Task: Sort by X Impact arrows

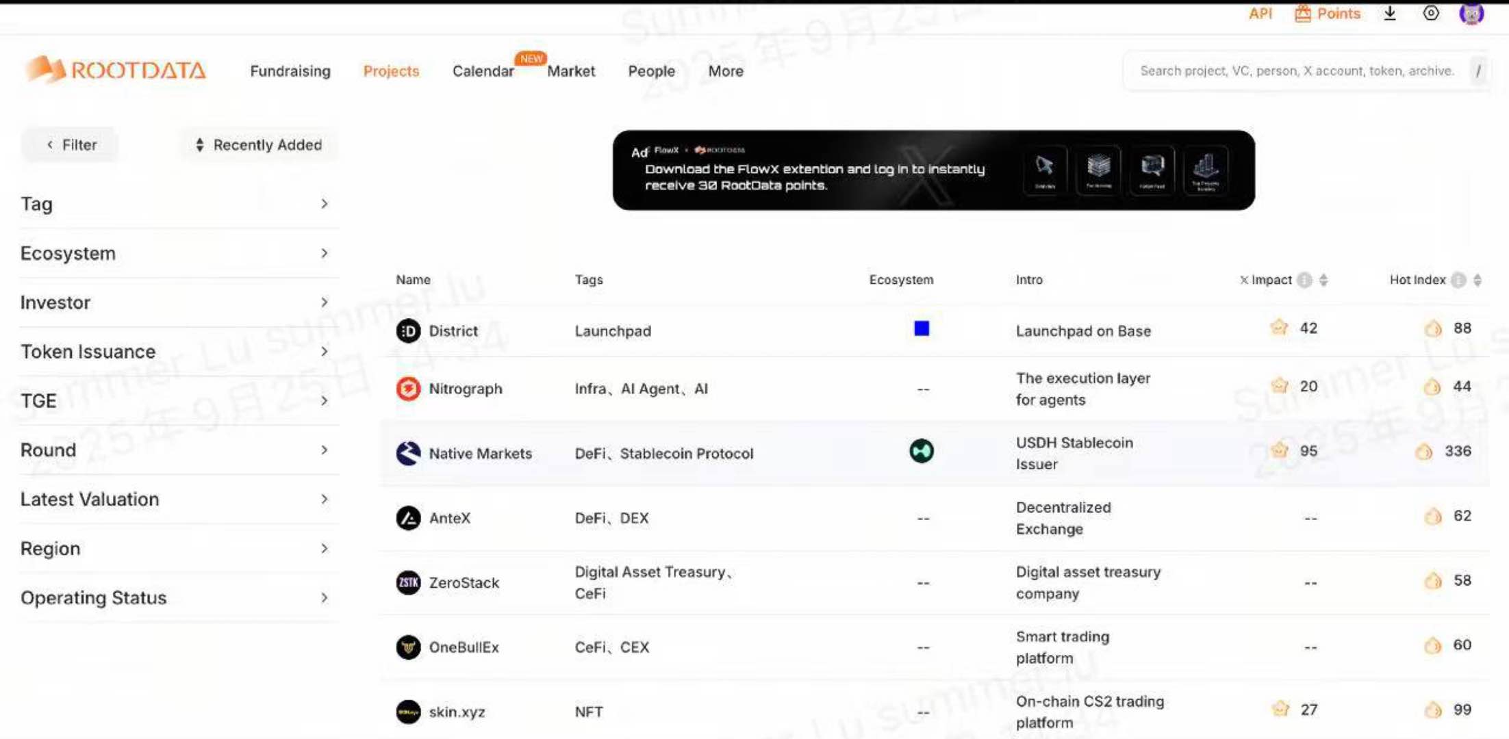Action: tap(1323, 280)
